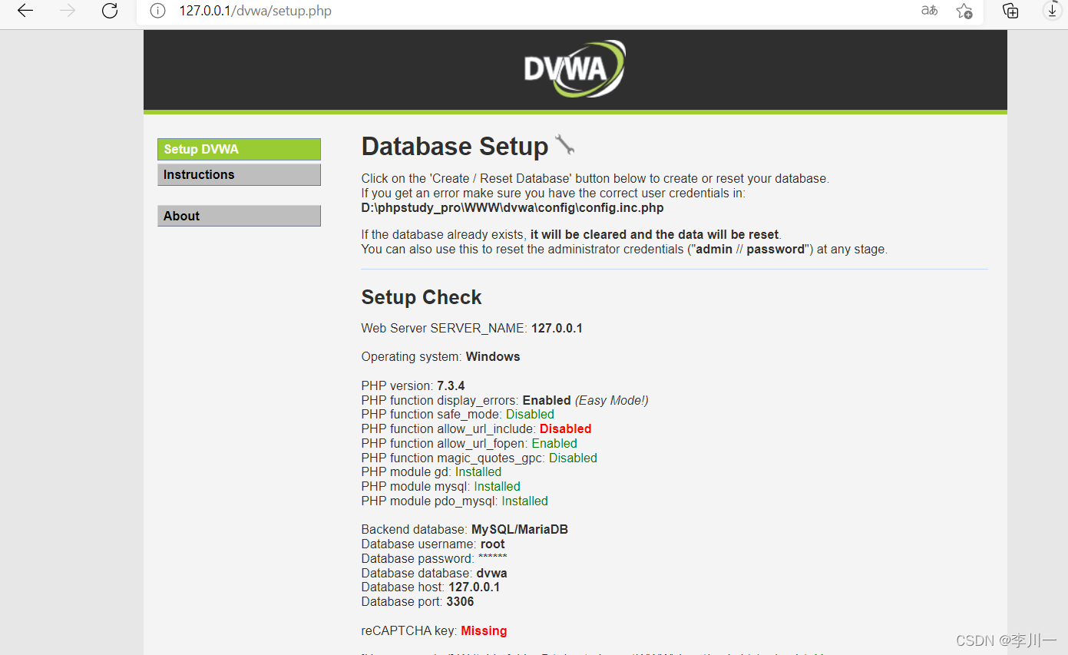The height and width of the screenshot is (655, 1068).
Task: Open the Downloads icon
Action: click(x=1051, y=12)
